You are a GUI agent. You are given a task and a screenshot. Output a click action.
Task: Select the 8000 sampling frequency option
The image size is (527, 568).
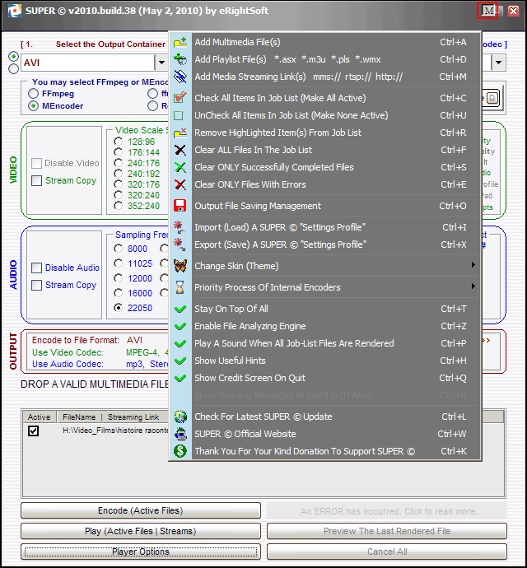coord(118,249)
